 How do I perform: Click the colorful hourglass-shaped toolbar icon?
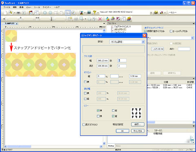[x=81, y=13]
